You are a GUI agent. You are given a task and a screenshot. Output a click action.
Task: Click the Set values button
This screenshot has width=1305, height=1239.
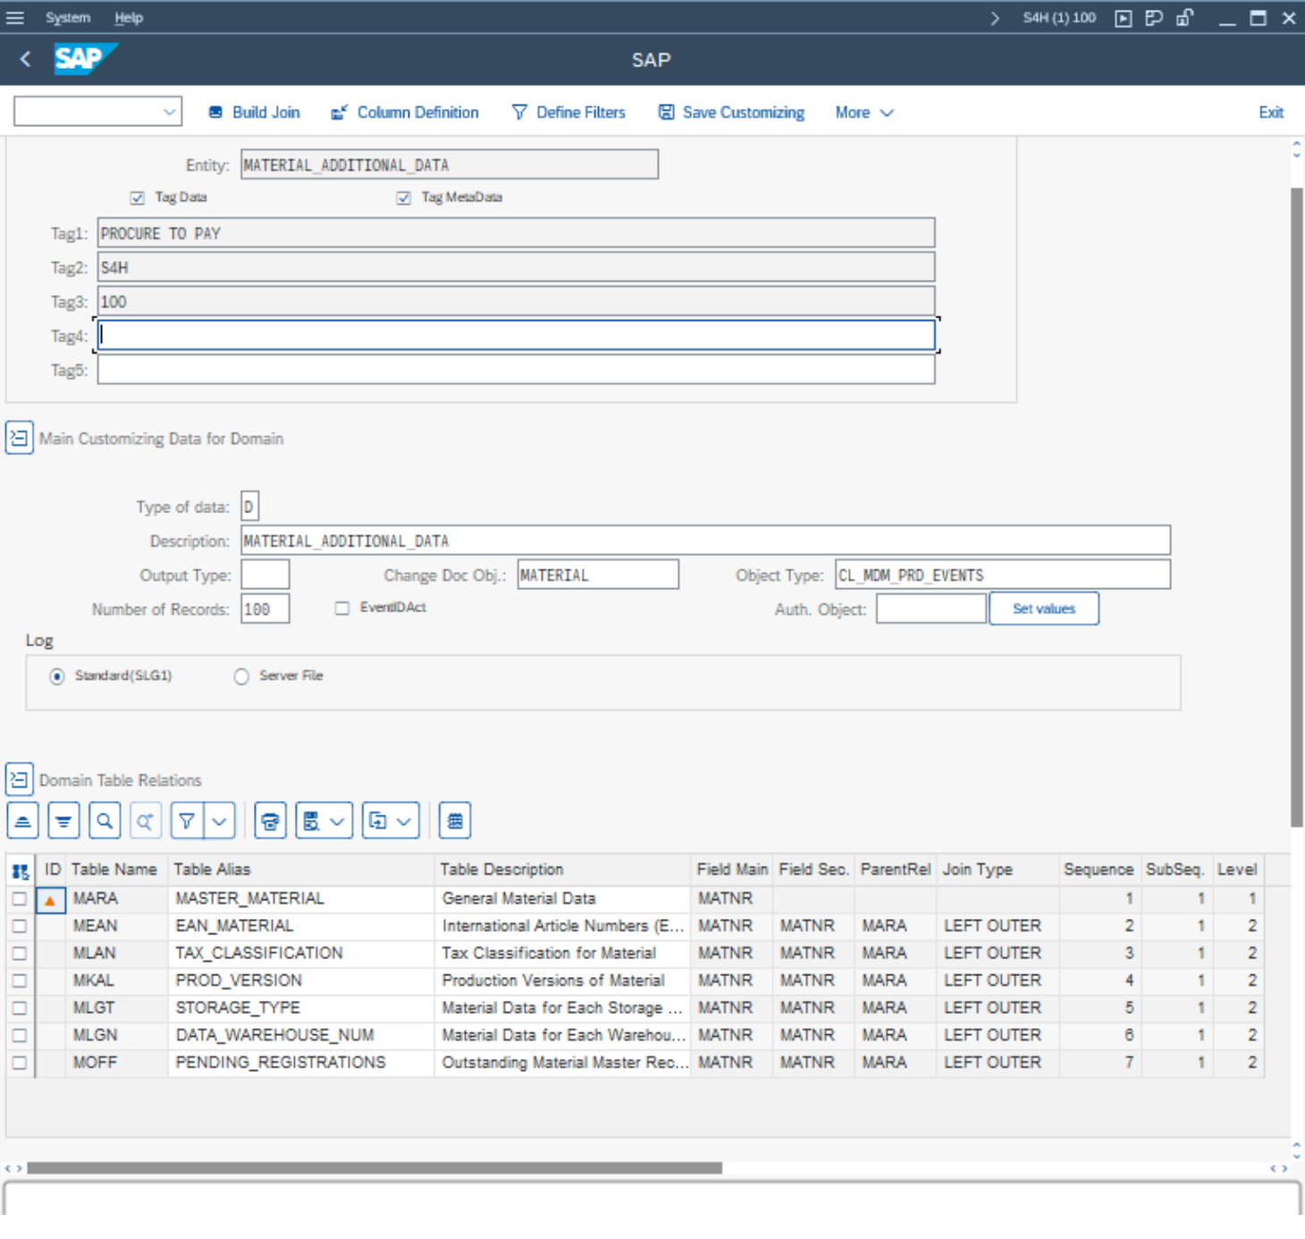point(1043,609)
